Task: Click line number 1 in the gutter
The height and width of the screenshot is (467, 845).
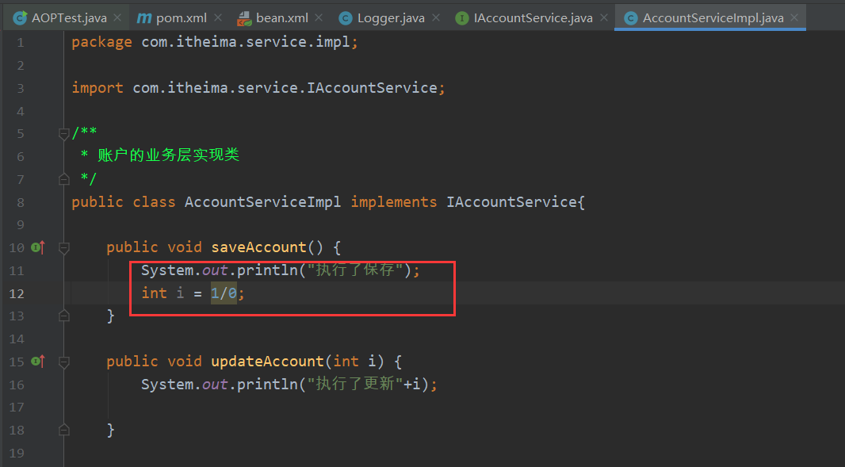Action: [x=21, y=43]
